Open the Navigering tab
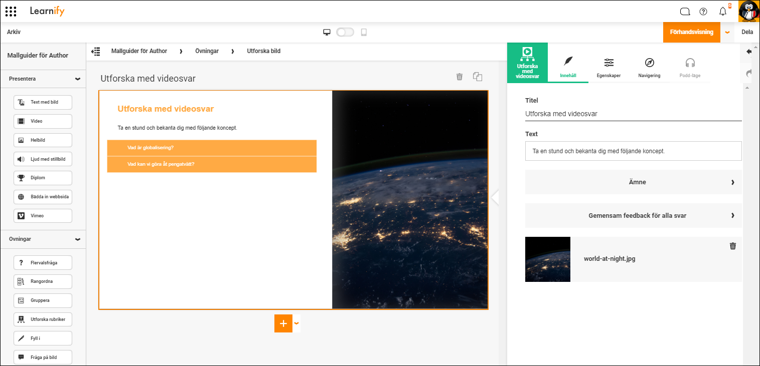760x366 pixels. [x=649, y=68]
